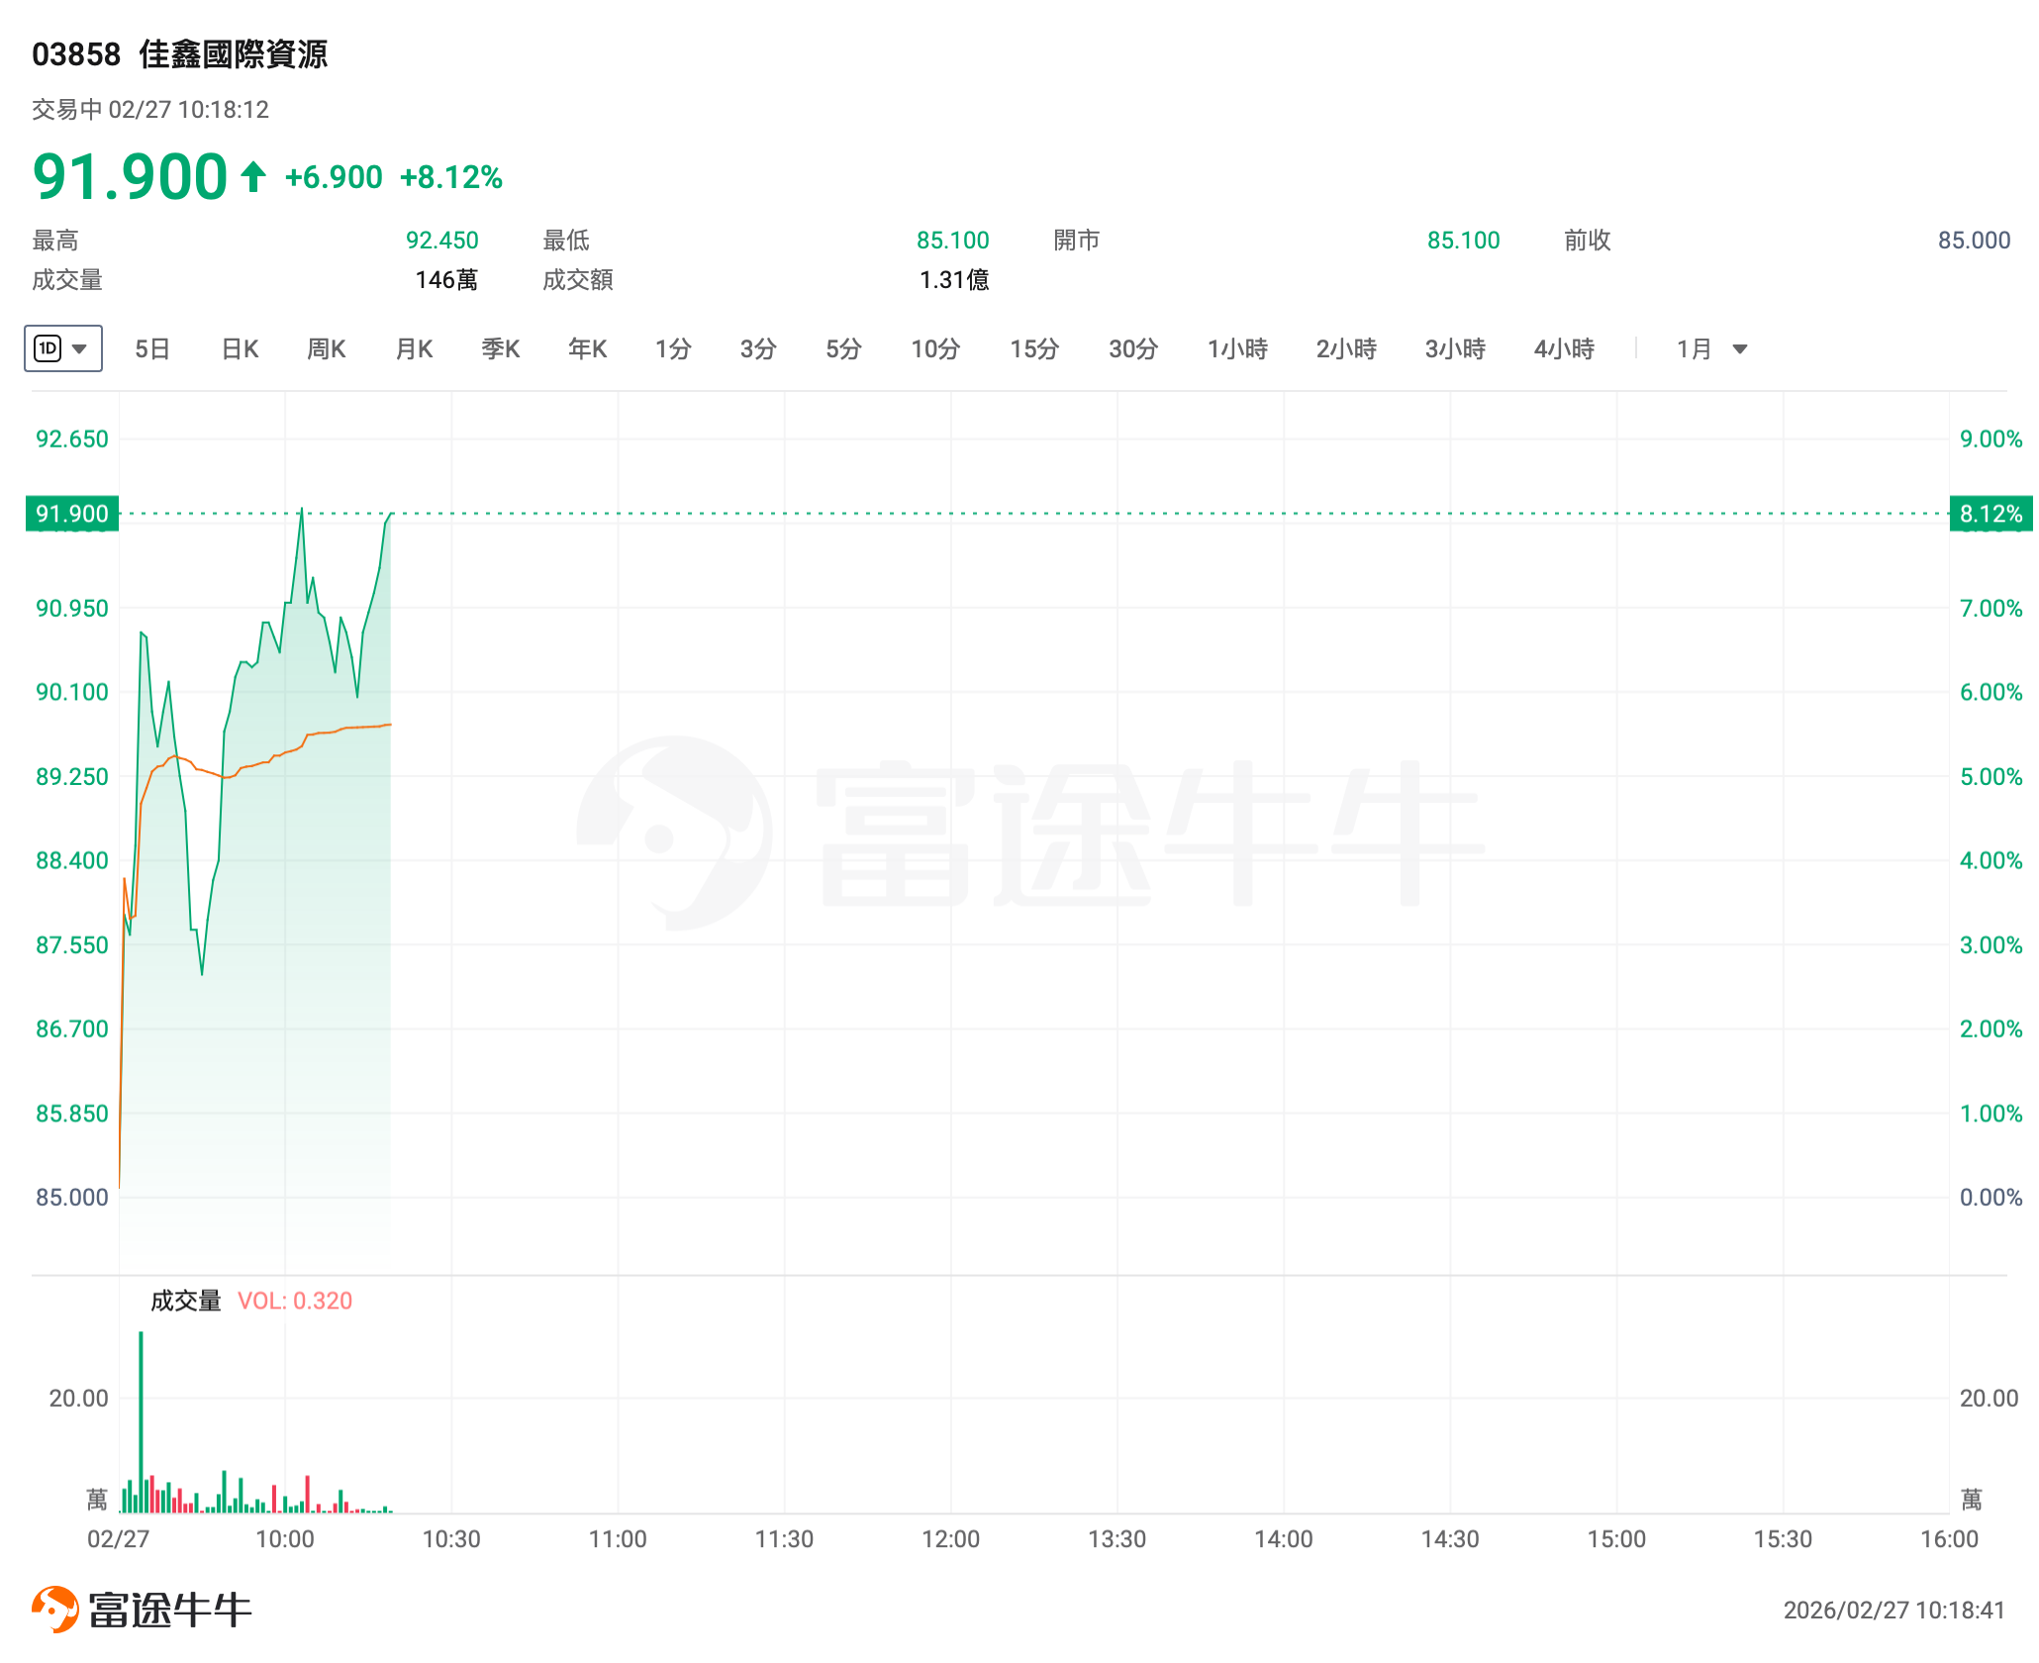Select the 30分 interval
Viewport: 2039px width, 1663px height.
coord(1133,348)
